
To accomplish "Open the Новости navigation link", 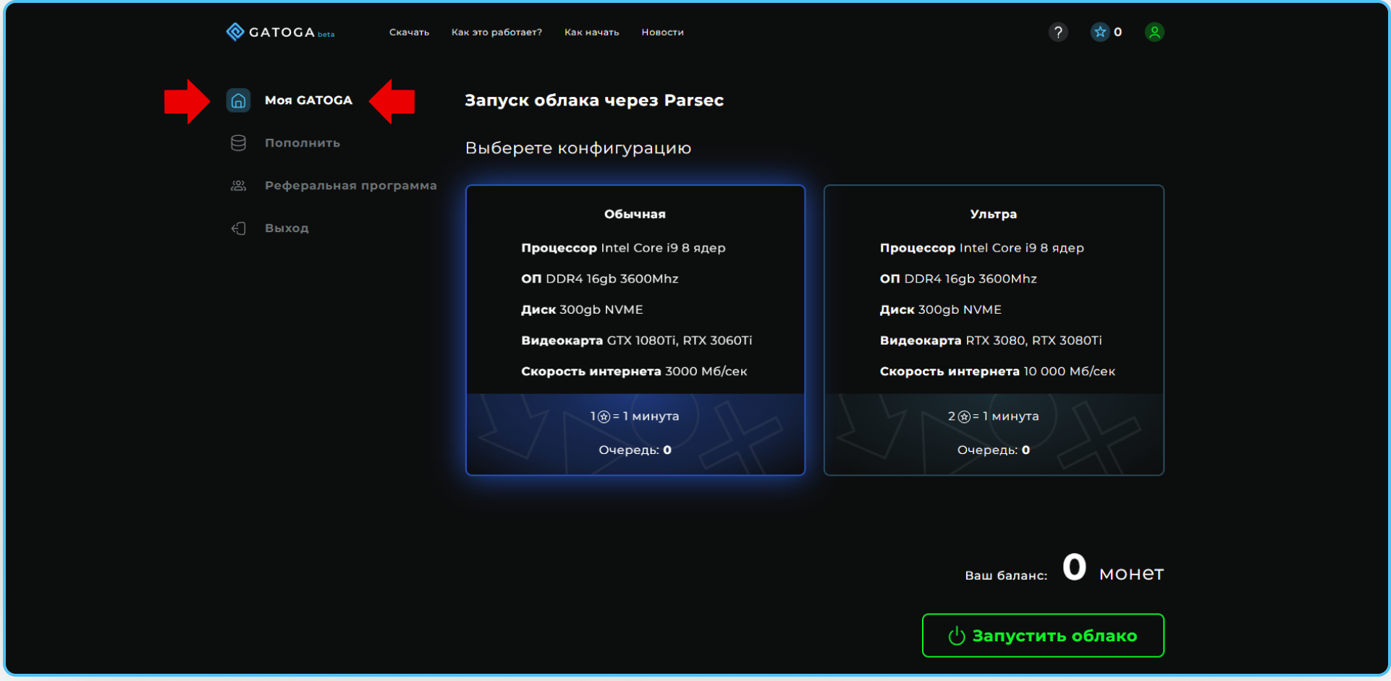I will tap(662, 33).
